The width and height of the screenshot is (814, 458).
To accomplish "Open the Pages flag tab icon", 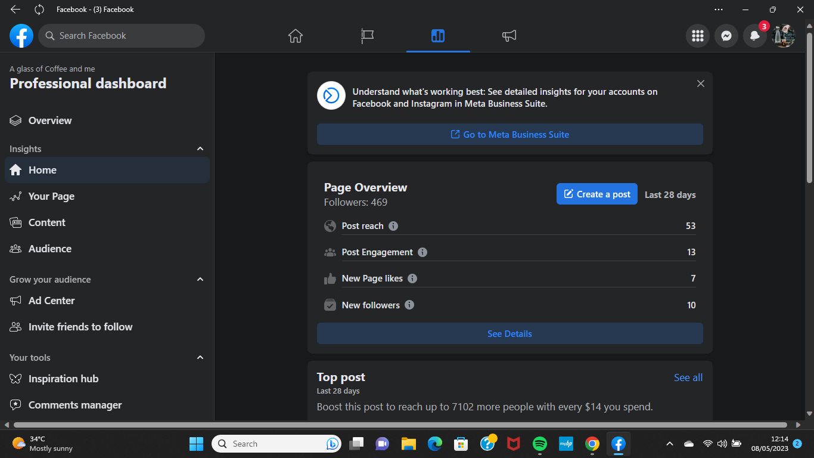I will tap(367, 36).
